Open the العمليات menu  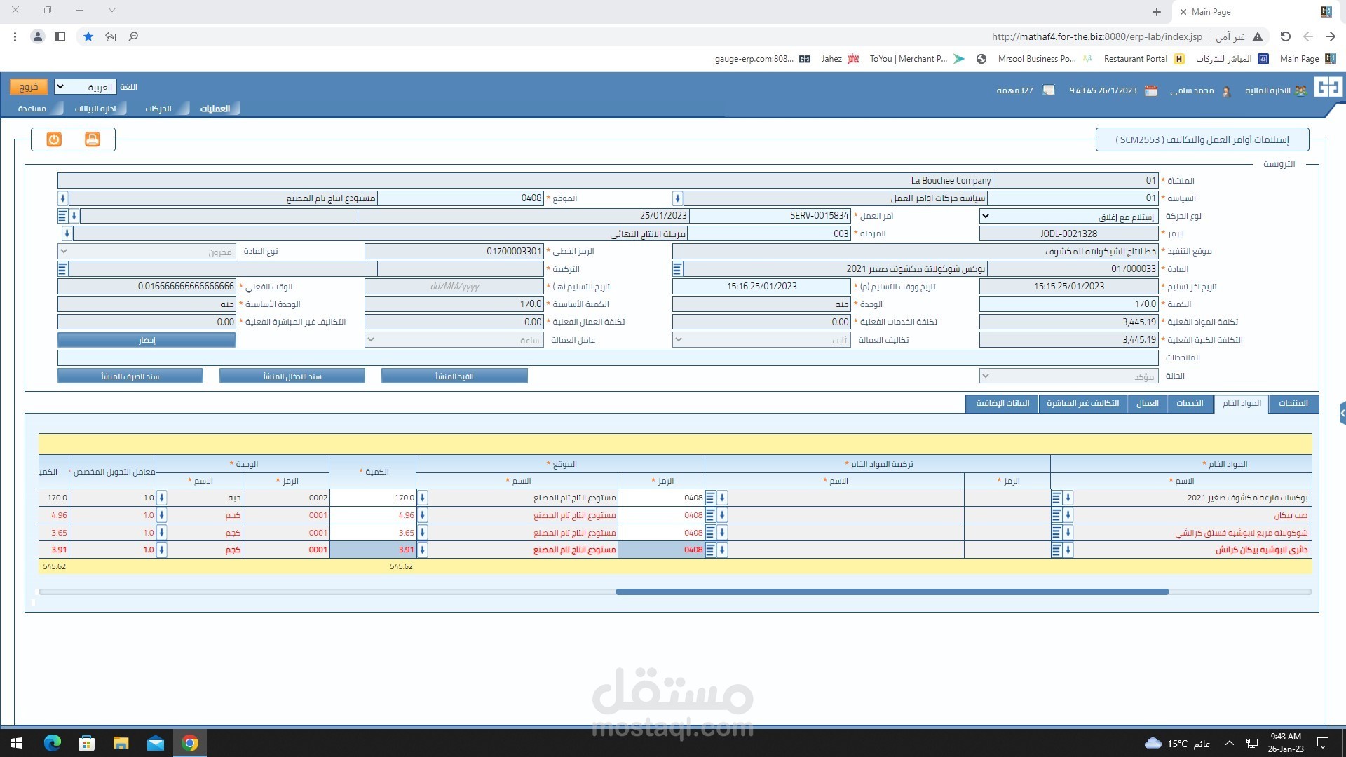pyautogui.click(x=215, y=109)
